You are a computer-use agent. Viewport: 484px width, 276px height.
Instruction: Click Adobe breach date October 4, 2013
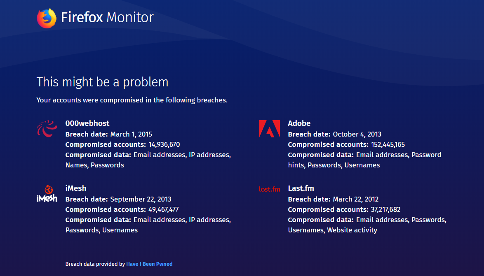357,134
